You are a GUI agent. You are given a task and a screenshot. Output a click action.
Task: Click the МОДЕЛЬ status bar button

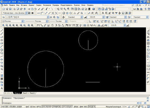[x=92, y=107]
